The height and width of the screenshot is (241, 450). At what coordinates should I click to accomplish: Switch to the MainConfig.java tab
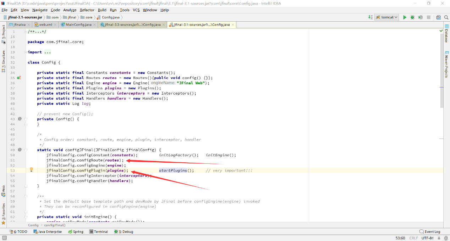click(x=78, y=25)
